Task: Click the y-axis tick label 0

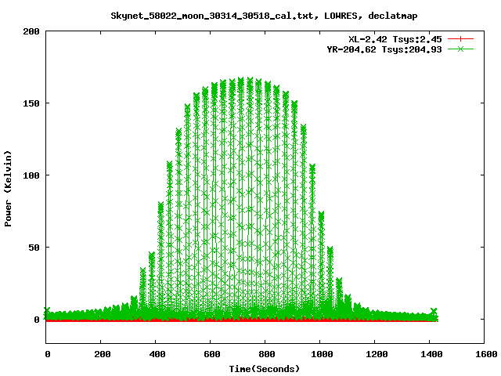Action: pos(37,320)
